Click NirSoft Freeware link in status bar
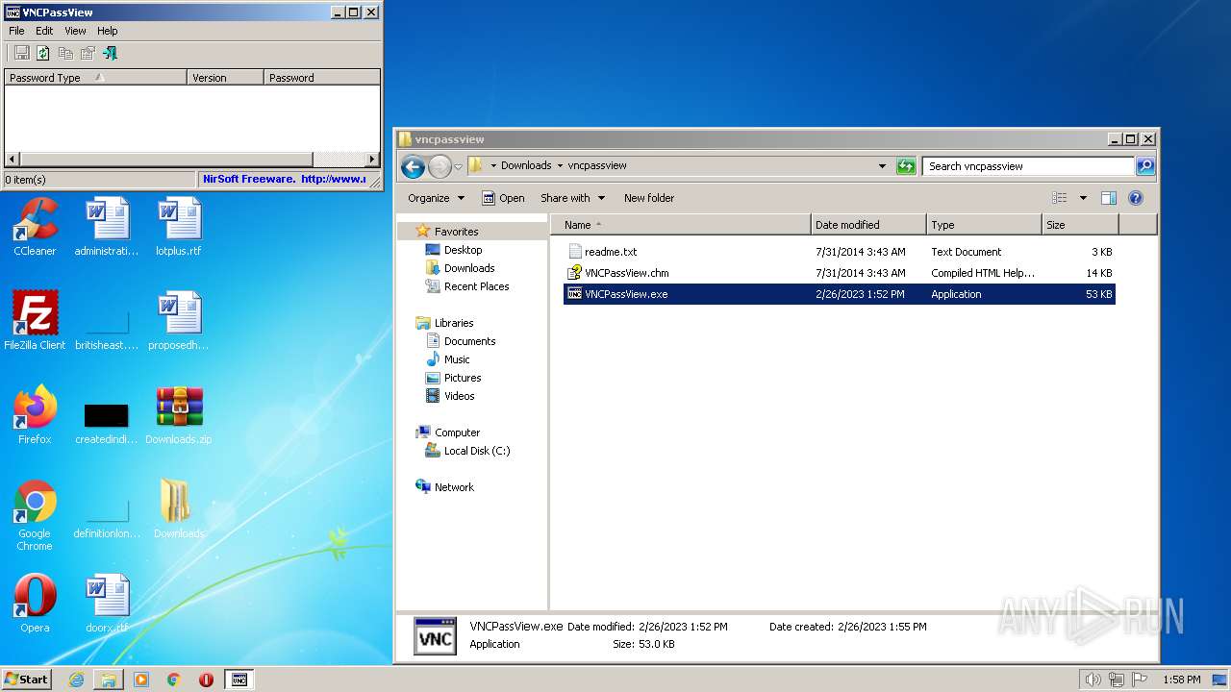Viewport: 1231px width, 692px height. [x=284, y=179]
